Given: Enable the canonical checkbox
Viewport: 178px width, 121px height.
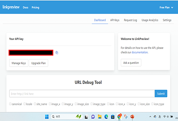Looking at the screenshot, I should pyautogui.click(x=10, y=104).
